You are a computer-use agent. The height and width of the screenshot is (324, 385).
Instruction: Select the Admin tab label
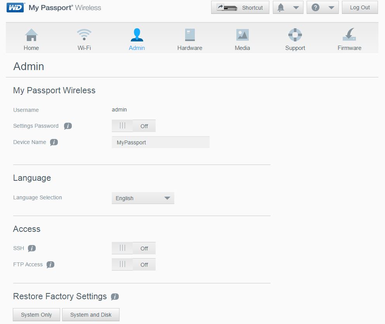[137, 48]
